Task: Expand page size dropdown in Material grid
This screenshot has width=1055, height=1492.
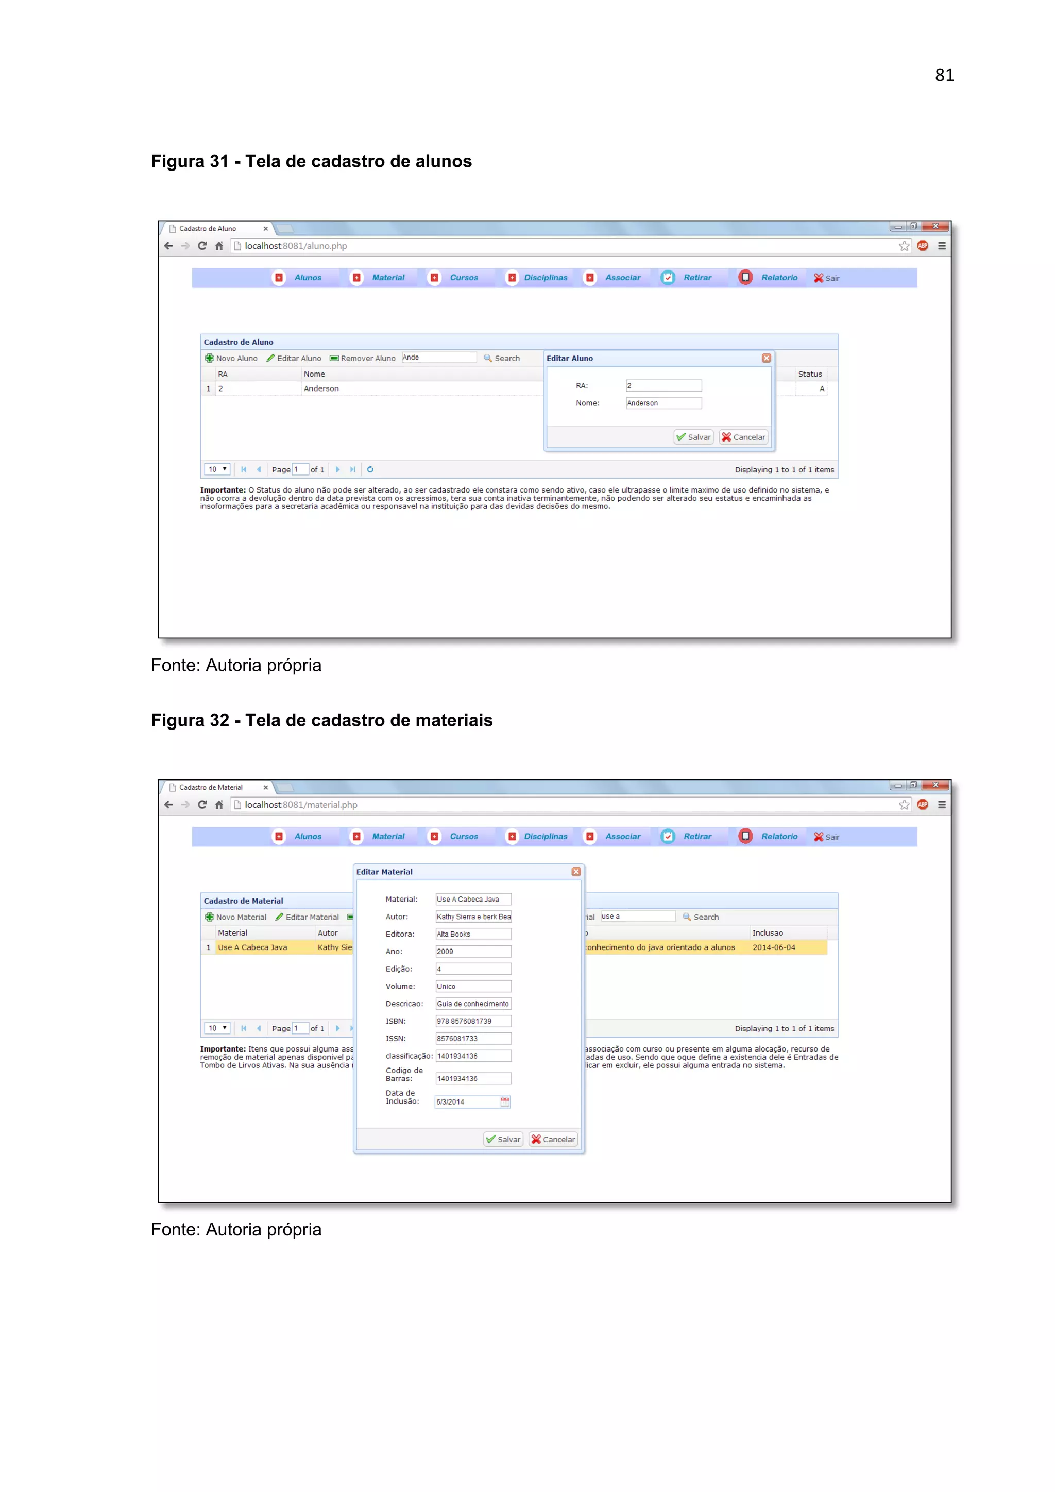Action: tap(217, 1028)
